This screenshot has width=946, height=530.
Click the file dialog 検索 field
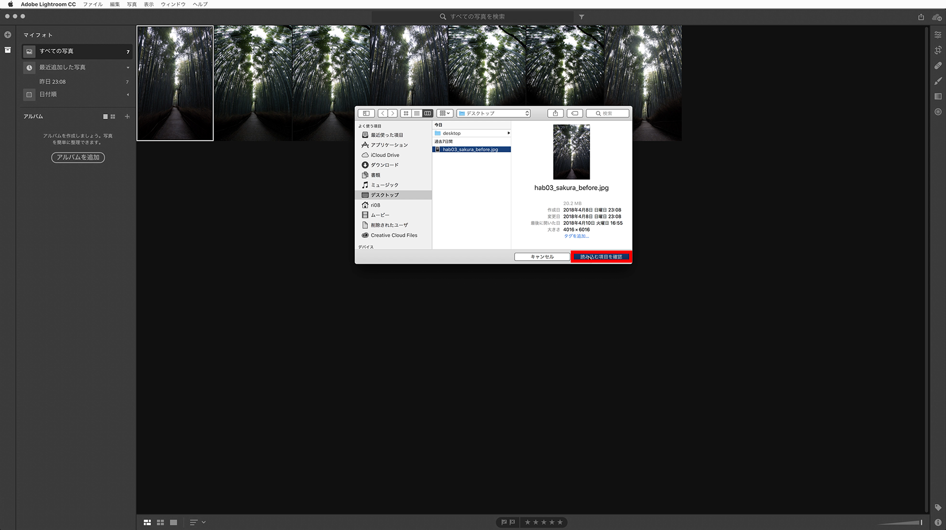tap(608, 113)
